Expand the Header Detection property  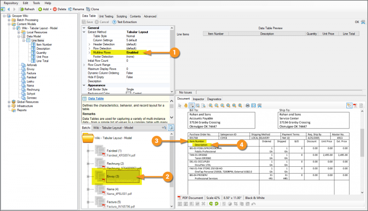point(90,44)
